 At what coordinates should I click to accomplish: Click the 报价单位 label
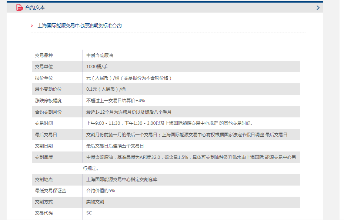44,78
